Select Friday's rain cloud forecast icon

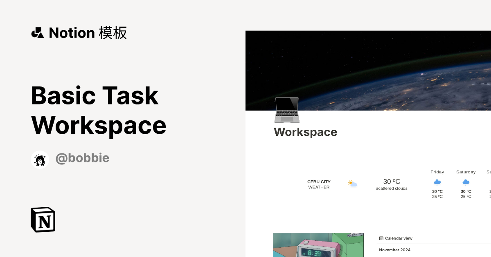tap(437, 182)
